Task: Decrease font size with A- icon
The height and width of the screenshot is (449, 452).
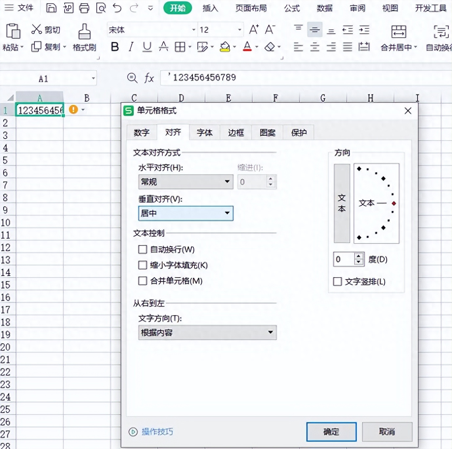Action: [270, 29]
